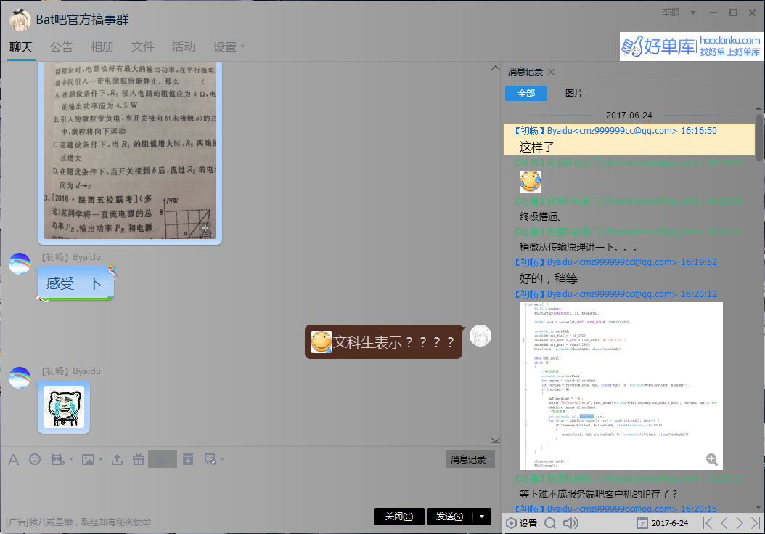
Task: Select the 图片 message filter
Action: [573, 93]
